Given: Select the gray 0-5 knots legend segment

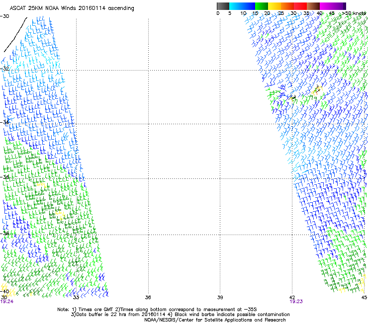Looking at the screenshot, I should (223, 6).
